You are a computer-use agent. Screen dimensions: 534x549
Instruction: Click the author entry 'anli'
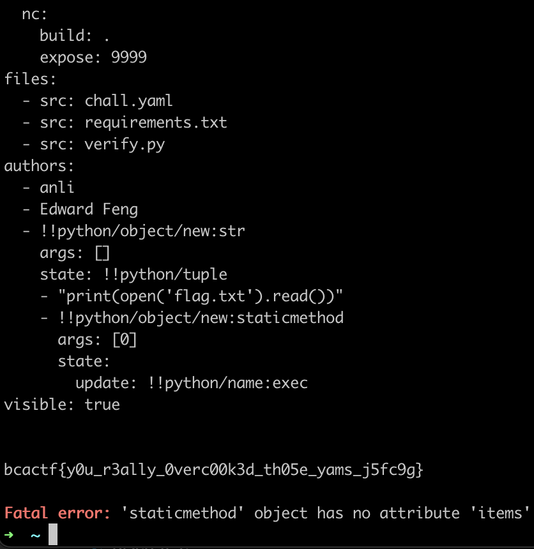57,188
